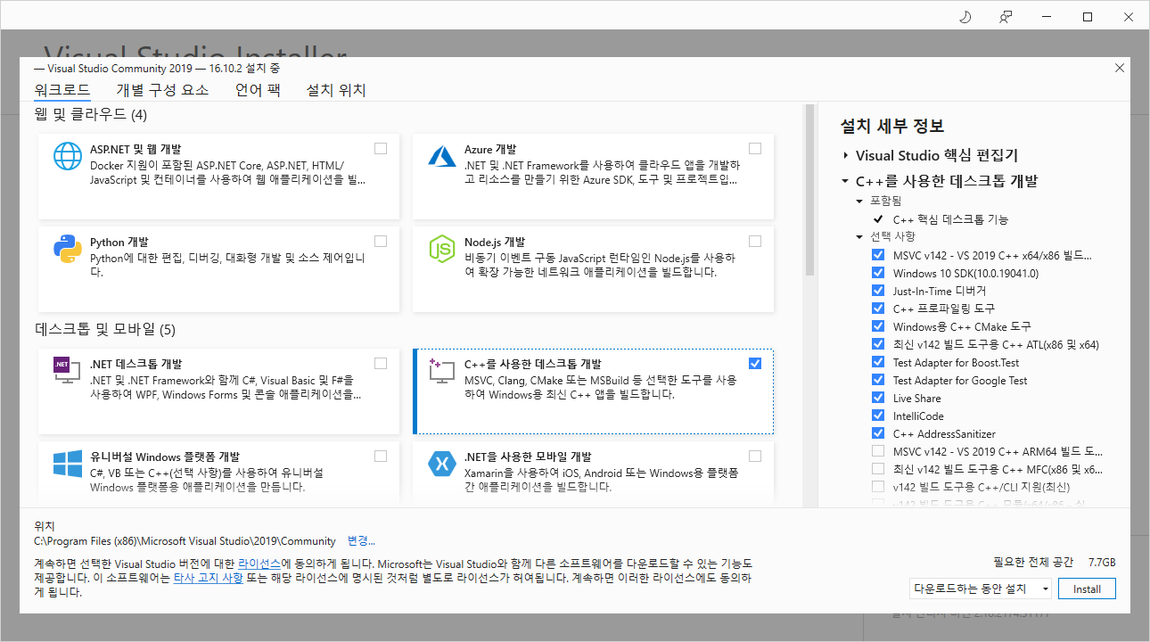Screen dimensions: 1150x642
Task: Click the Python development logo icon
Action: coord(68,249)
